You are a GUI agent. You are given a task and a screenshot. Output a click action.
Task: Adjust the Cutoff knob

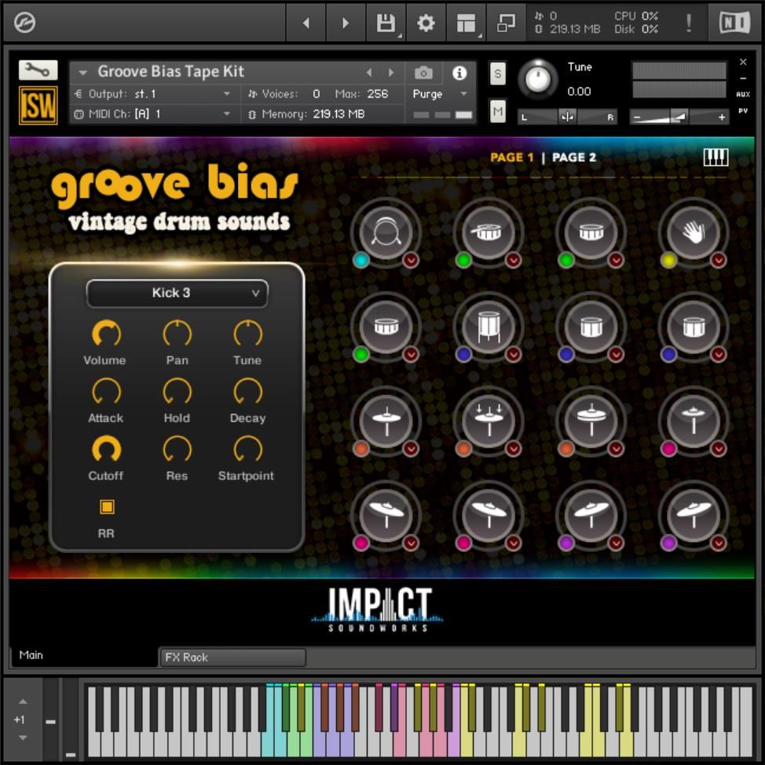click(106, 448)
